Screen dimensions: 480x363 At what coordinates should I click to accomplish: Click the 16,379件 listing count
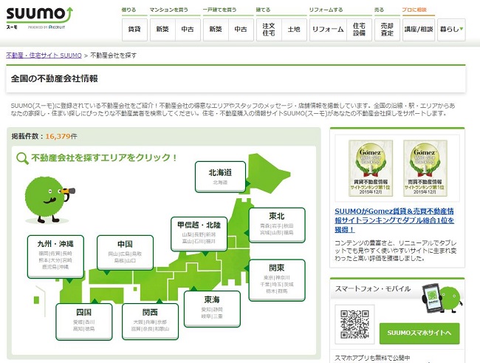(61, 136)
